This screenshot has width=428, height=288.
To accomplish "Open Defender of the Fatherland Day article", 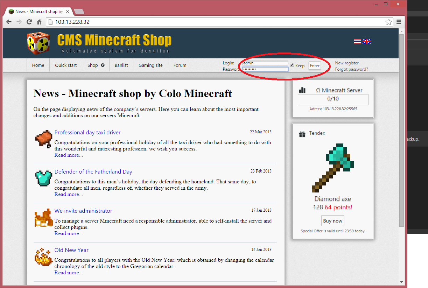I will click(x=93, y=172).
